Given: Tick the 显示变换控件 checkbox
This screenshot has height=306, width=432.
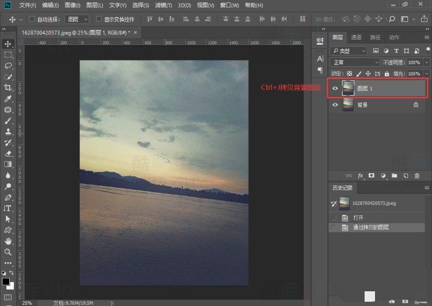Looking at the screenshot, I should (x=99, y=20).
